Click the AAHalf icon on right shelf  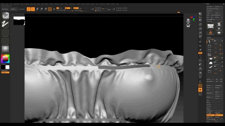pos(200,33)
